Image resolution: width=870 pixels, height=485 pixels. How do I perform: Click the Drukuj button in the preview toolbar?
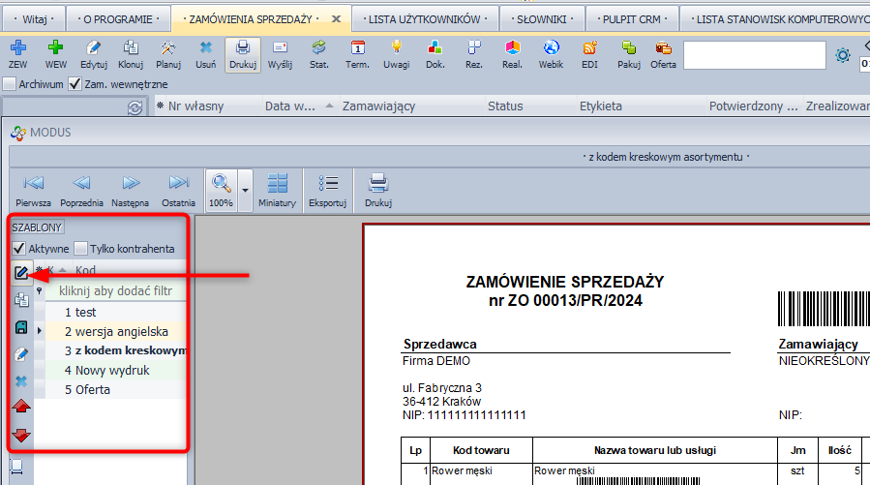point(378,191)
